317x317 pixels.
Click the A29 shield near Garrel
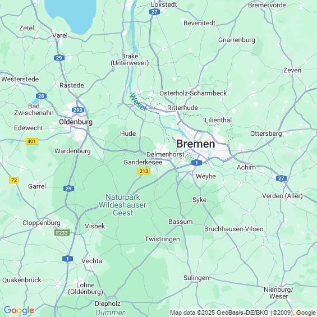tap(69, 189)
